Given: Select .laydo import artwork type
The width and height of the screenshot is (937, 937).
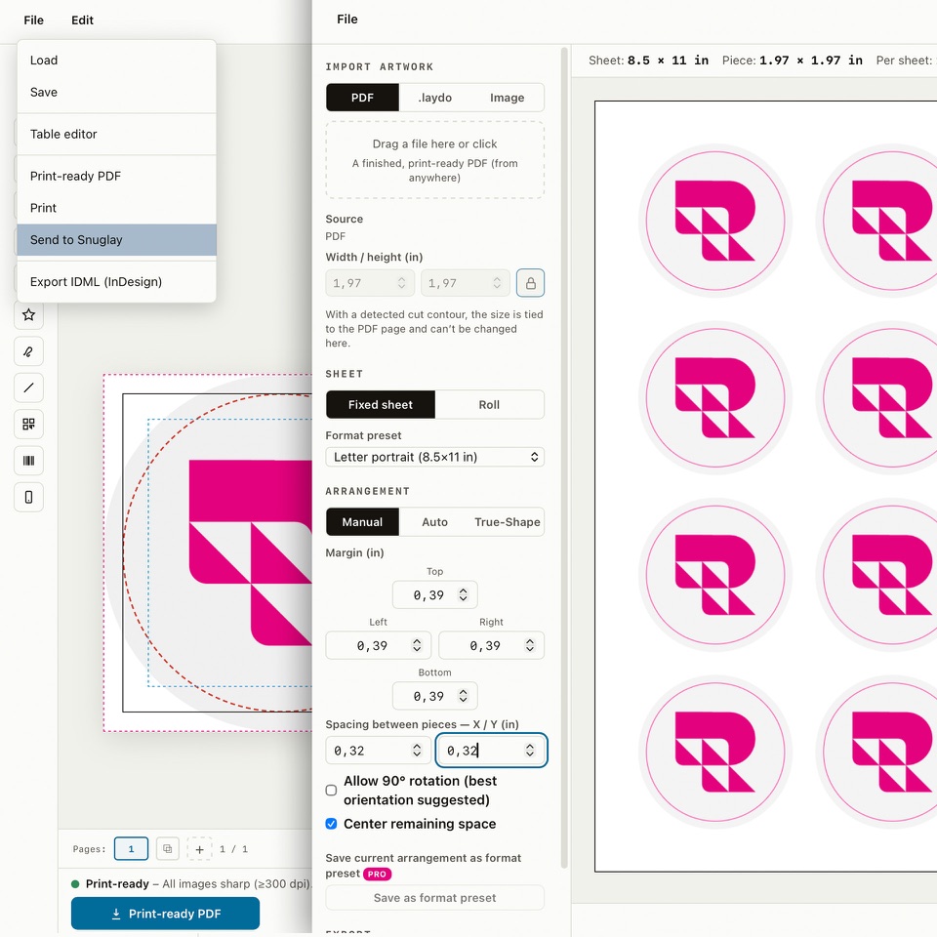Looking at the screenshot, I should coord(434,98).
